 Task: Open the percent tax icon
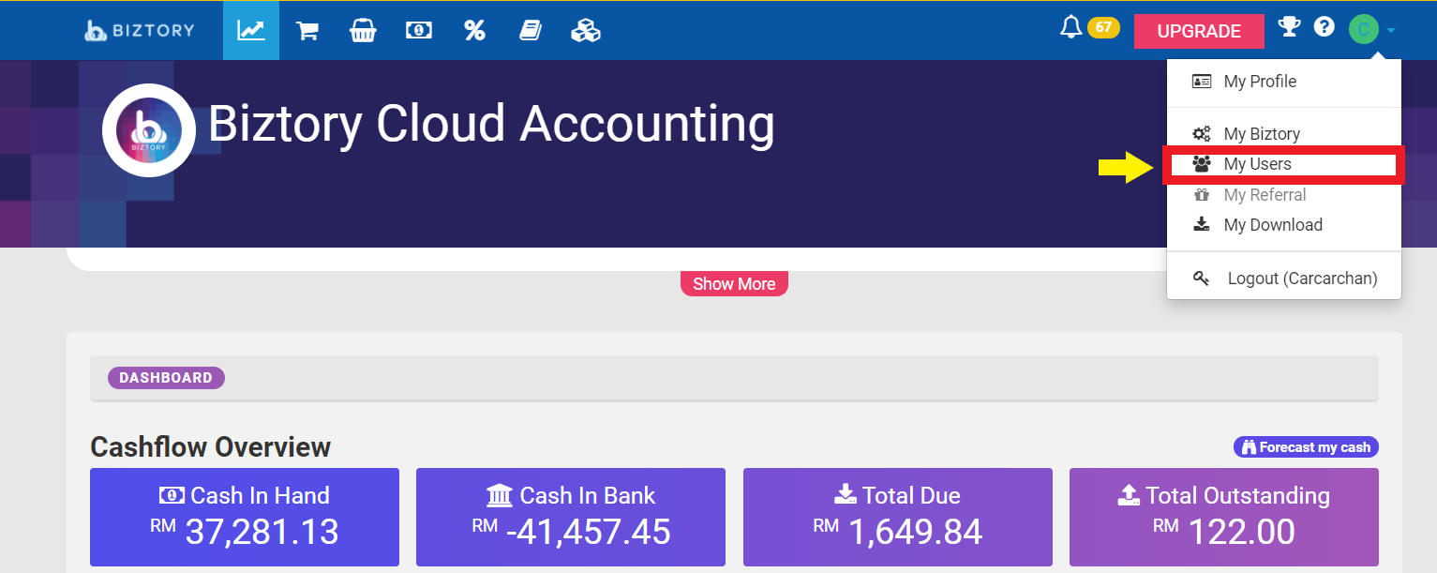474,31
